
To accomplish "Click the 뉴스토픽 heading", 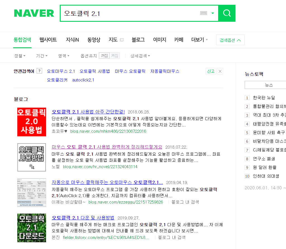I will (x=254, y=74).
